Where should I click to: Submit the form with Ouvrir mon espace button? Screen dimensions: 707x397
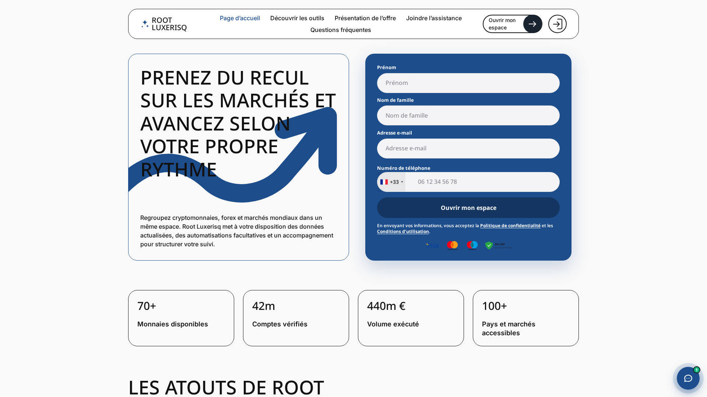click(x=468, y=208)
